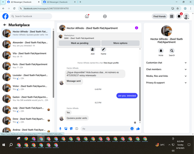
Task: Open the apps grid menu icon
Action: click(x=171, y=16)
